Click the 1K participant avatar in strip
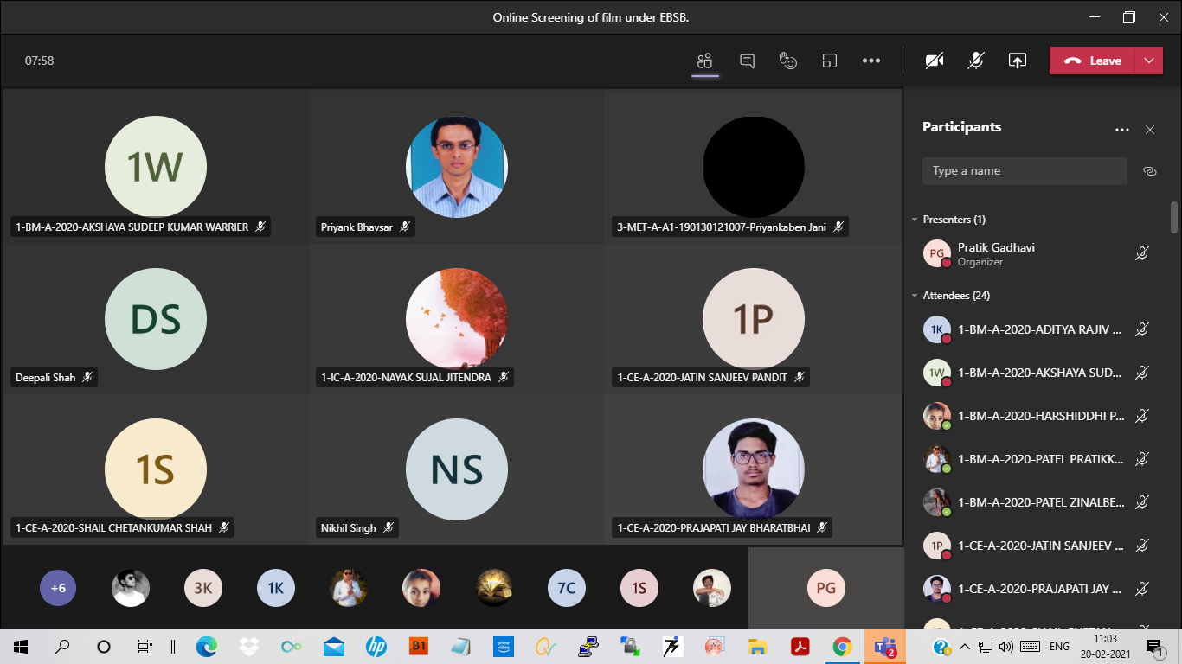This screenshot has height=664, width=1182. (x=276, y=588)
